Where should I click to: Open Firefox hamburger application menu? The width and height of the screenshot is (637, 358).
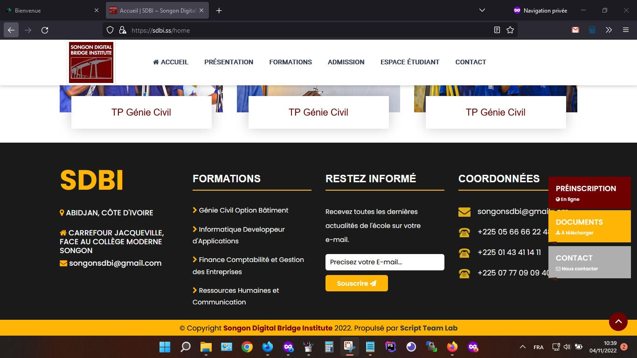(626, 30)
